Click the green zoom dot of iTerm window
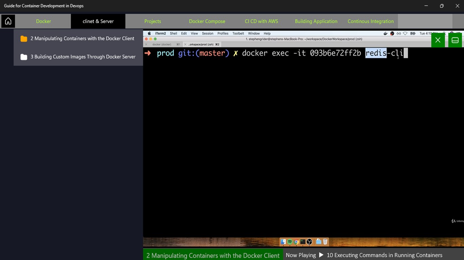464x260 pixels. pos(155,39)
